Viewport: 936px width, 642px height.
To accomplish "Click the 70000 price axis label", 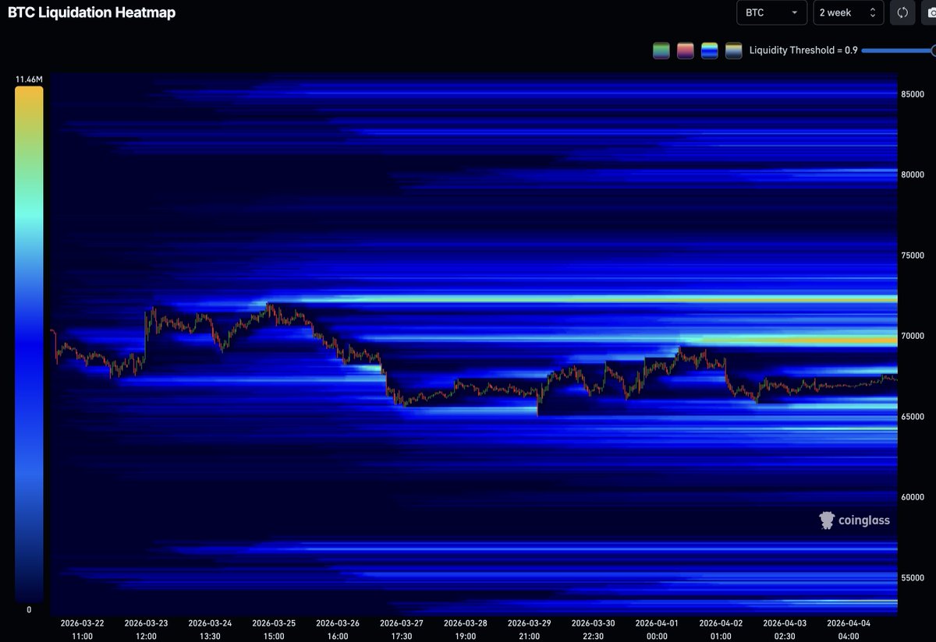I will click(x=913, y=336).
